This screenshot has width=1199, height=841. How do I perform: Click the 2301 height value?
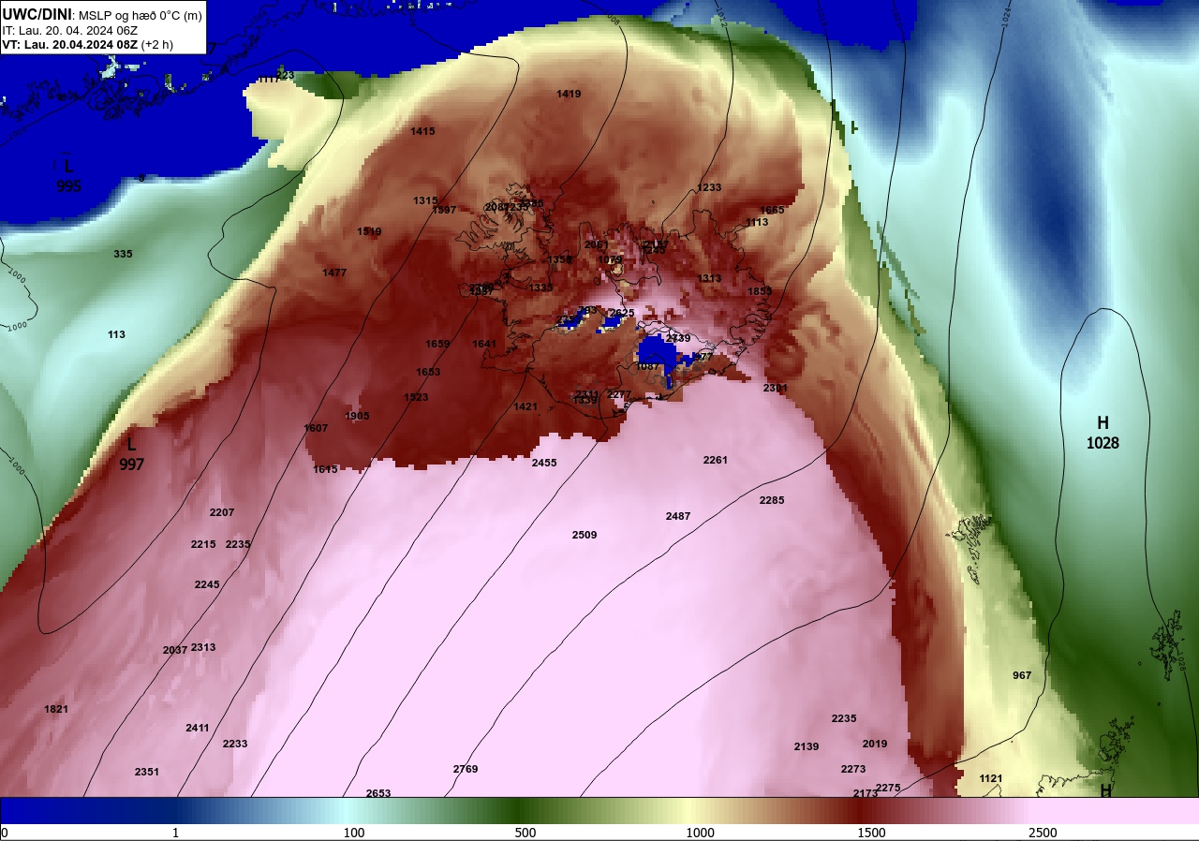[776, 388]
